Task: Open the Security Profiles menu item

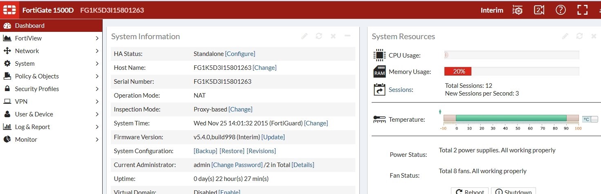Action: click(x=51, y=89)
